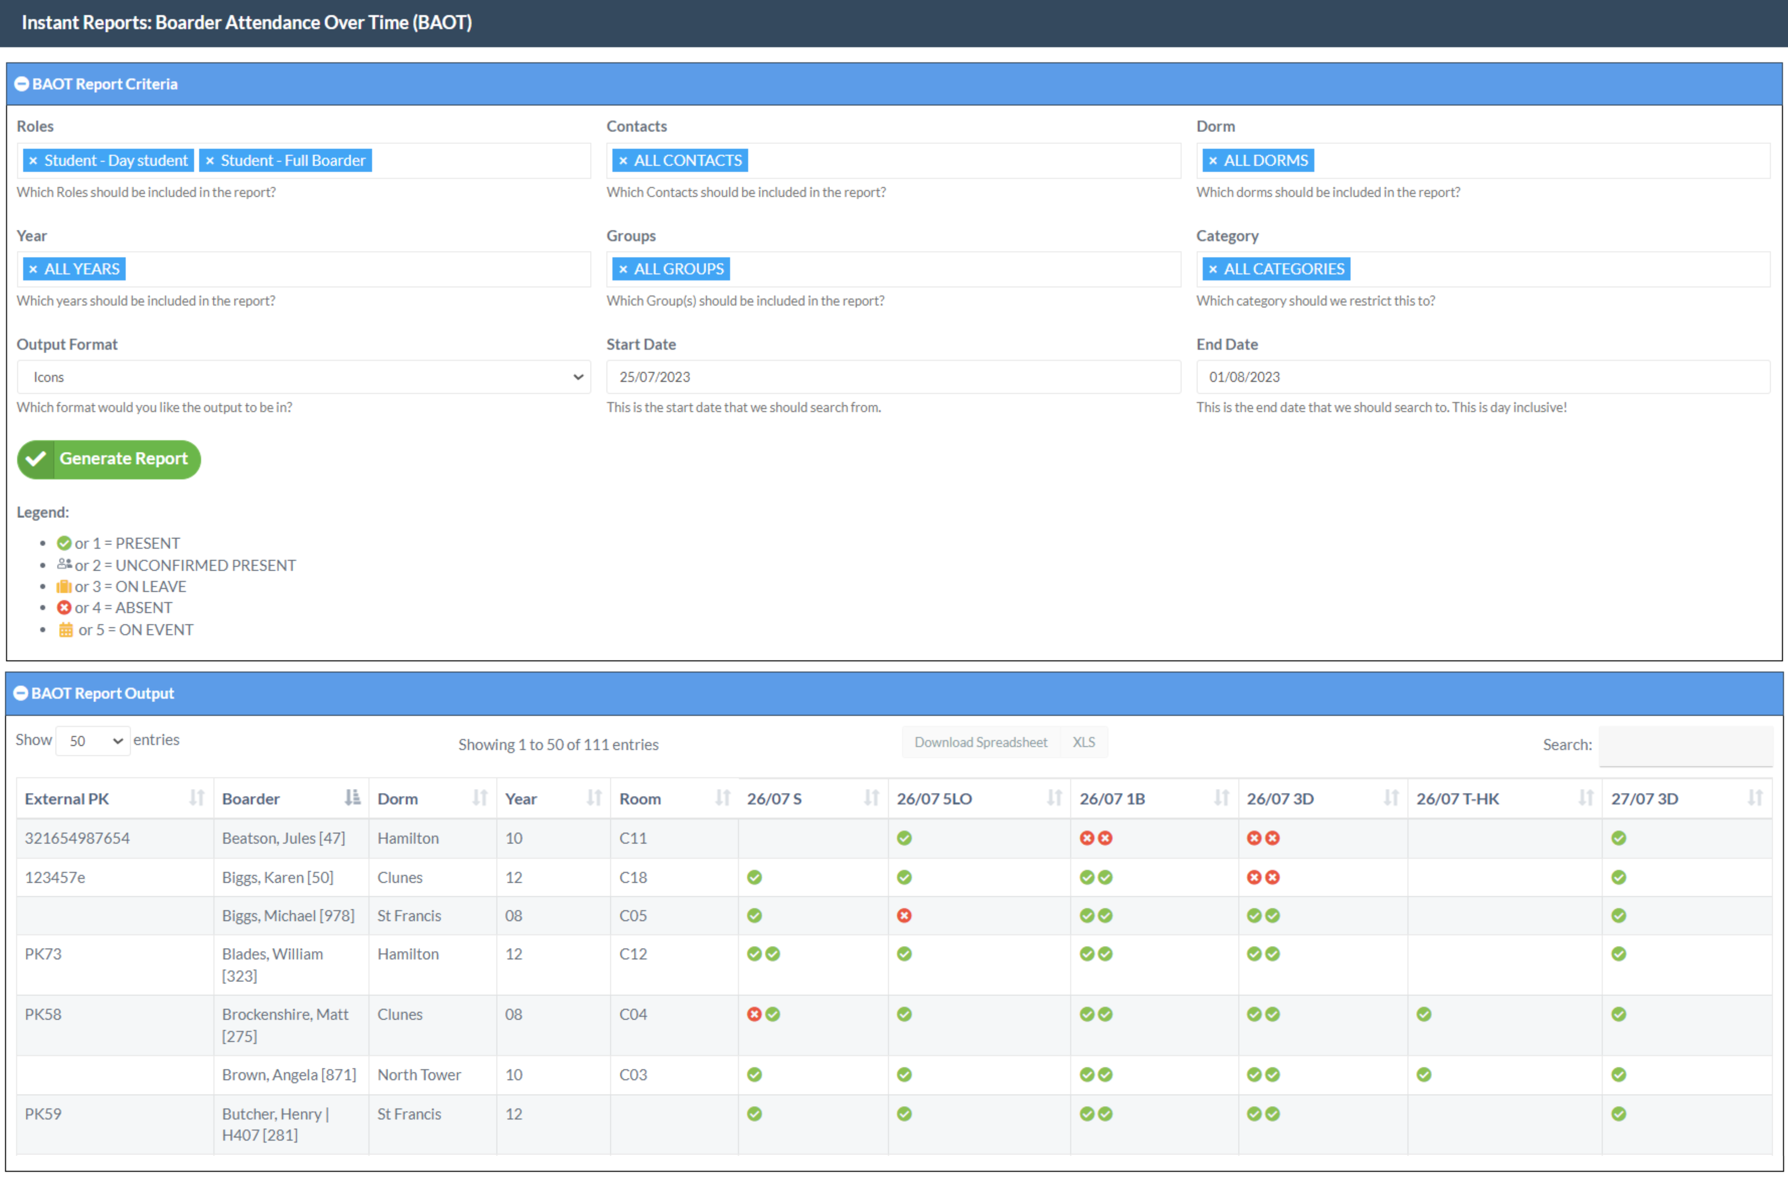The width and height of the screenshot is (1788, 1179).
Task: Sort the 26/07 5LO column
Action: tap(1054, 798)
